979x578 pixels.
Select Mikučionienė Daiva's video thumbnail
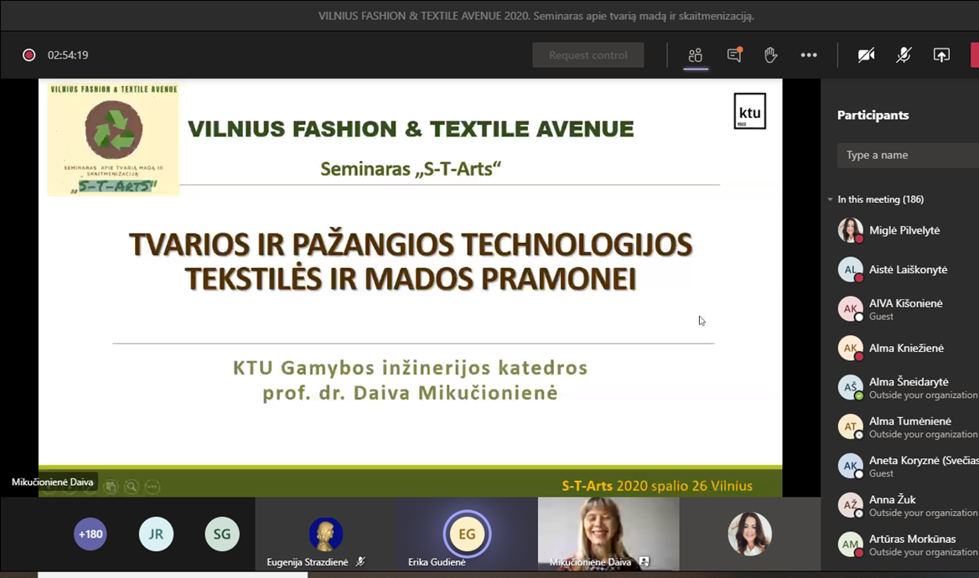point(608,532)
